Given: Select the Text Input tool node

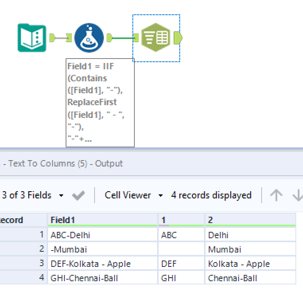Looking at the screenshot, I should pos(32,38).
